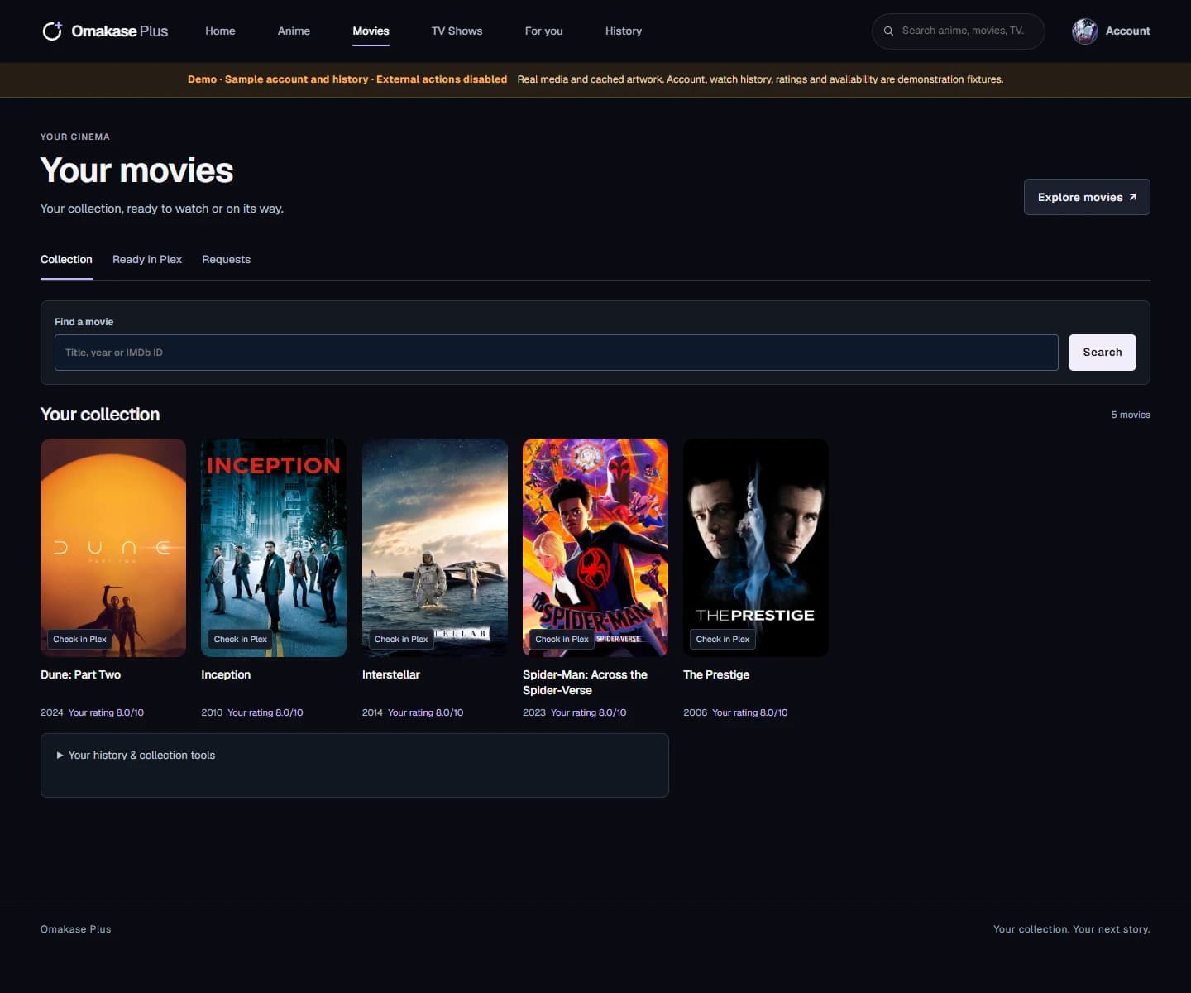Click Check in Plex on Interstellar poster
Screen dimensions: 1191x993
coord(401,639)
